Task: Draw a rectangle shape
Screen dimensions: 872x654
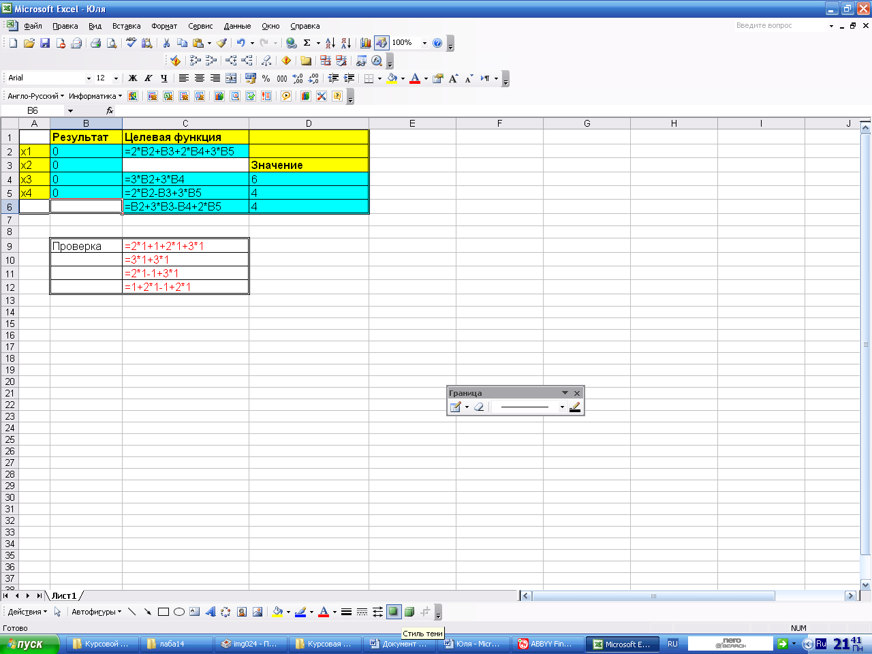Action: 163,612
